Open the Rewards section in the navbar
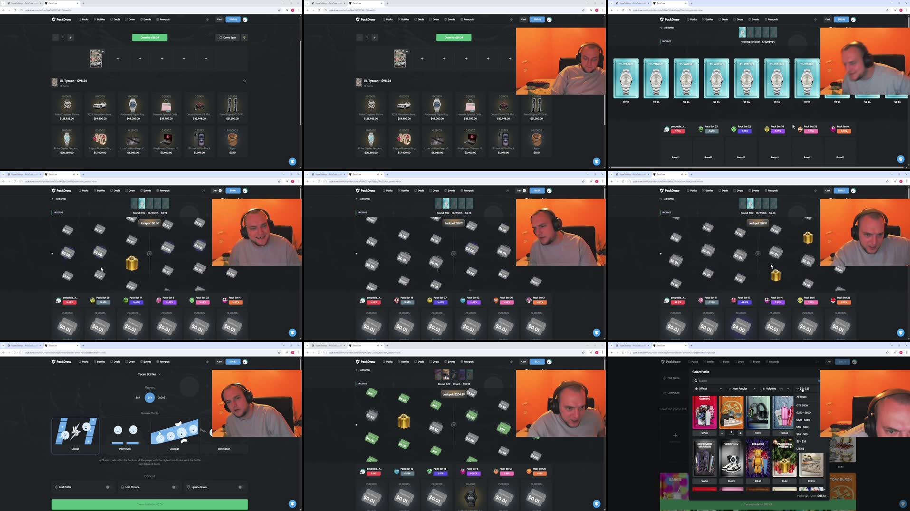Image resolution: width=910 pixels, height=511 pixels. [x=163, y=19]
